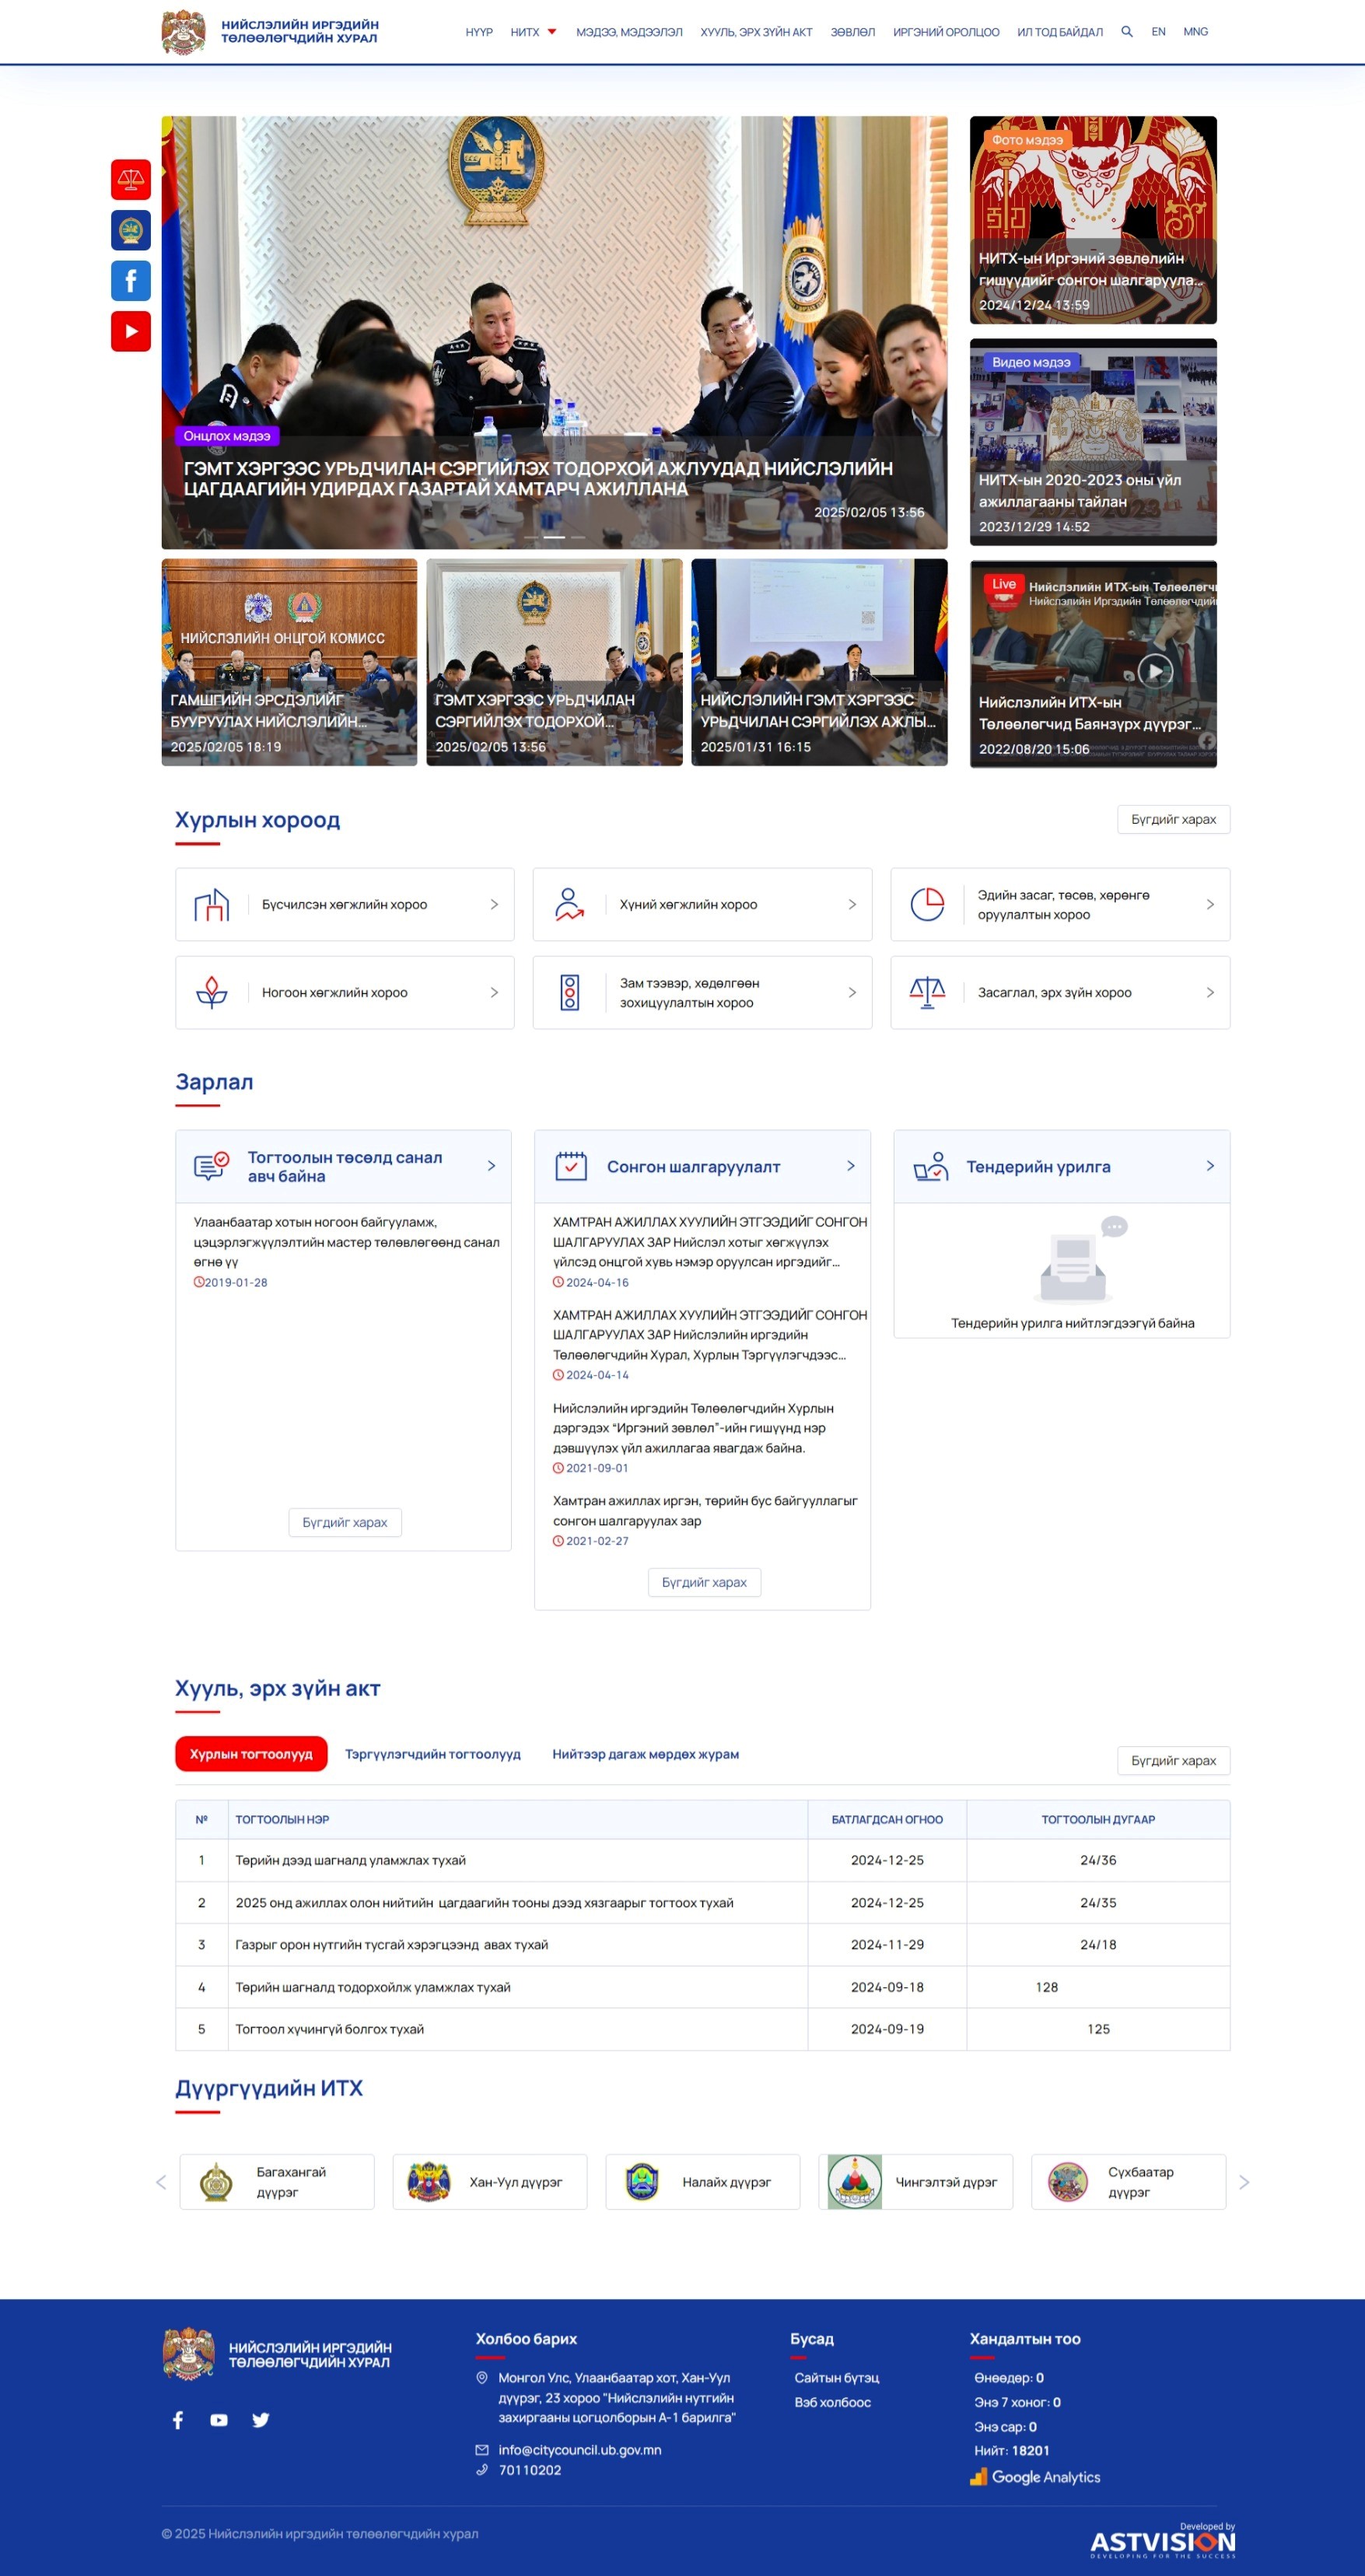Open the YouTube icon in left sidebar
Screen dimensions: 1365x2576
[x=131, y=332]
